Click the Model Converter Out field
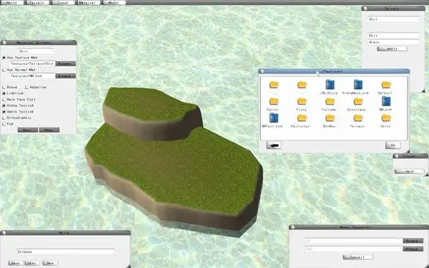The height and width of the screenshot is (268, 429). 354,249
